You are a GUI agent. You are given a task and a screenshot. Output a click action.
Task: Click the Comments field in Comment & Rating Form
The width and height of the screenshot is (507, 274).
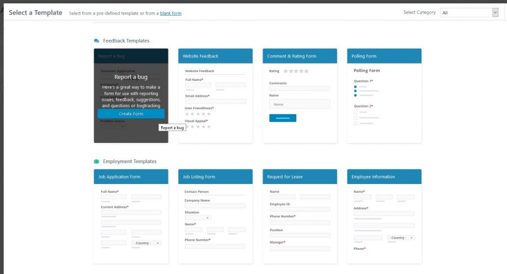(300, 88)
